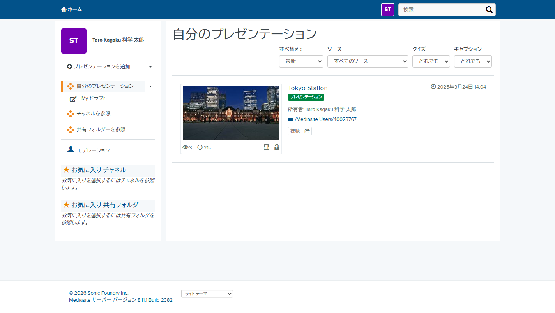Open the クイズ filter dropdown
Viewport: 555px width, 313px height.
coord(431,61)
